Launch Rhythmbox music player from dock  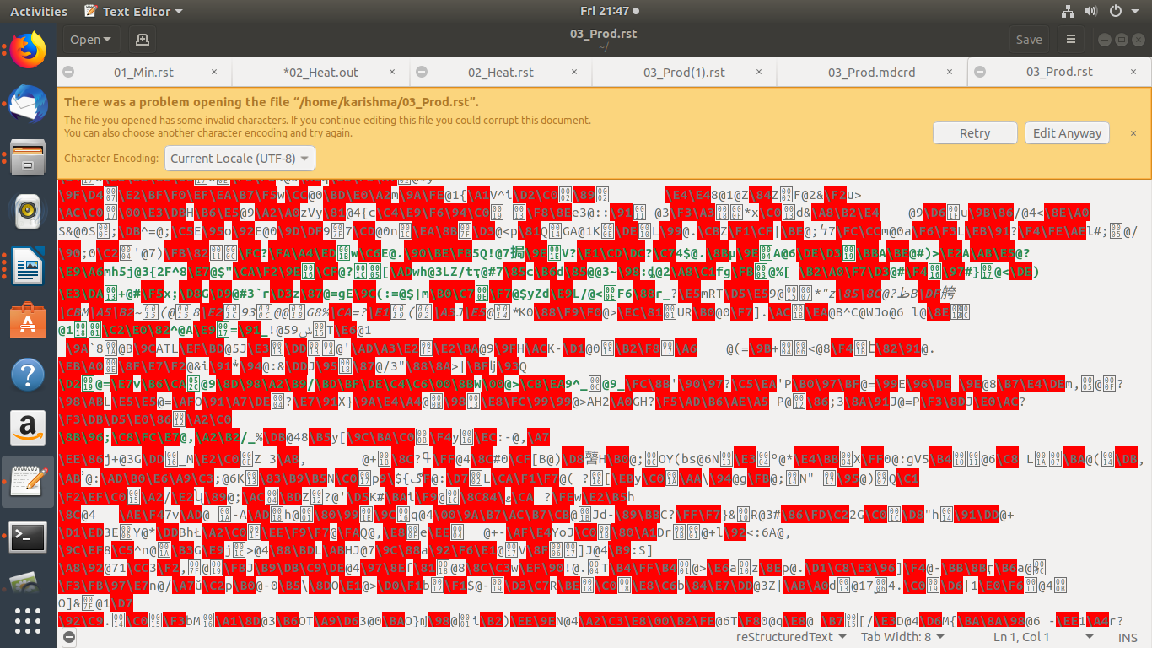28,211
